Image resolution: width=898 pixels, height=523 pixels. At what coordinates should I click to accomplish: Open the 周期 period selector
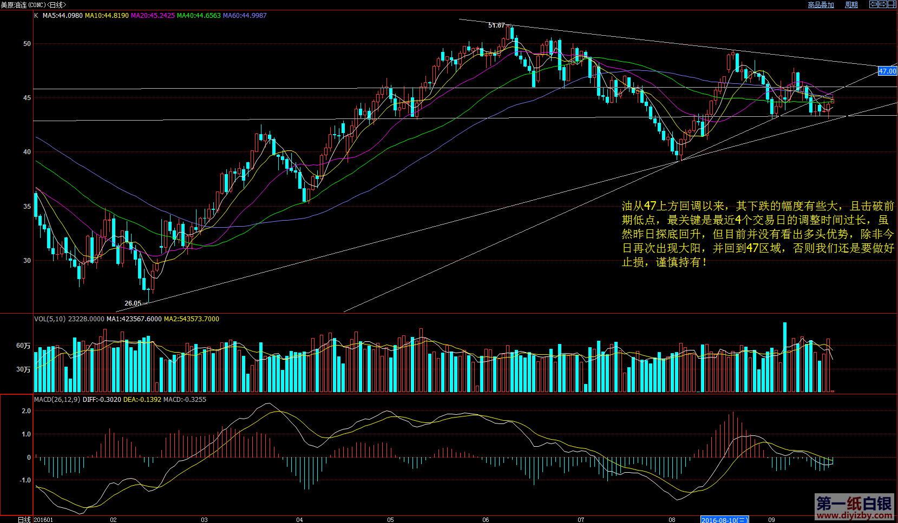[851, 5]
